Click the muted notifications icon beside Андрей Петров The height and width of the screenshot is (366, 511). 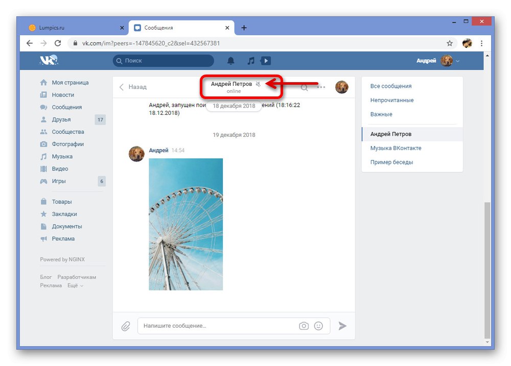[x=258, y=84]
